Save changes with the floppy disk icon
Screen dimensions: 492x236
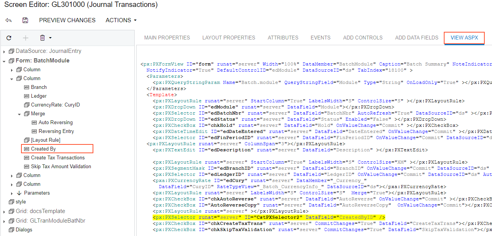point(25,20)
